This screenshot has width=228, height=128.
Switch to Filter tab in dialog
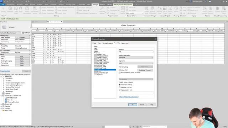click(x=99, y=43)
